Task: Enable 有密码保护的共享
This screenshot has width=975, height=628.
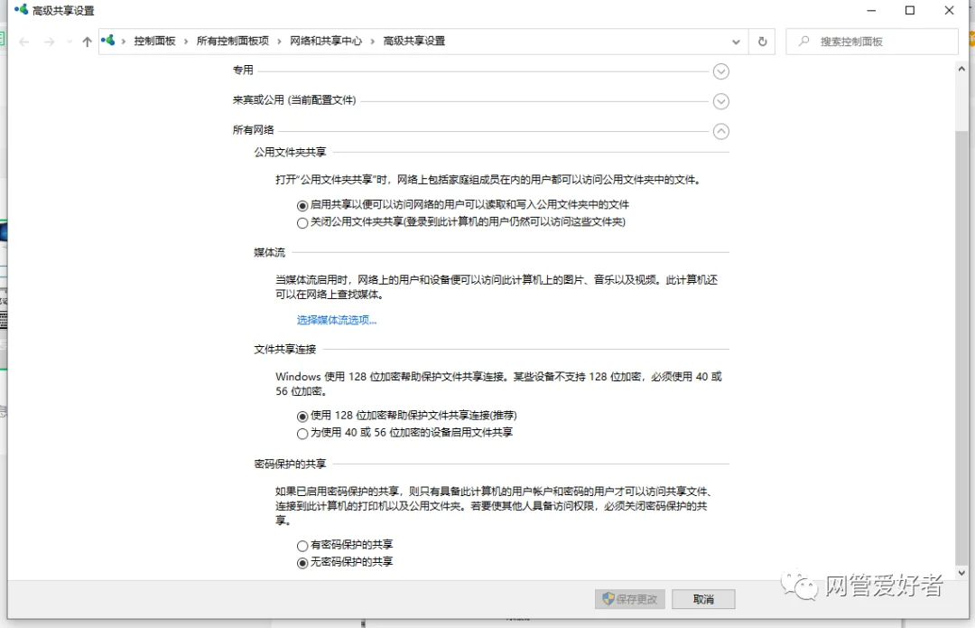Action: (x=302, y=545)
